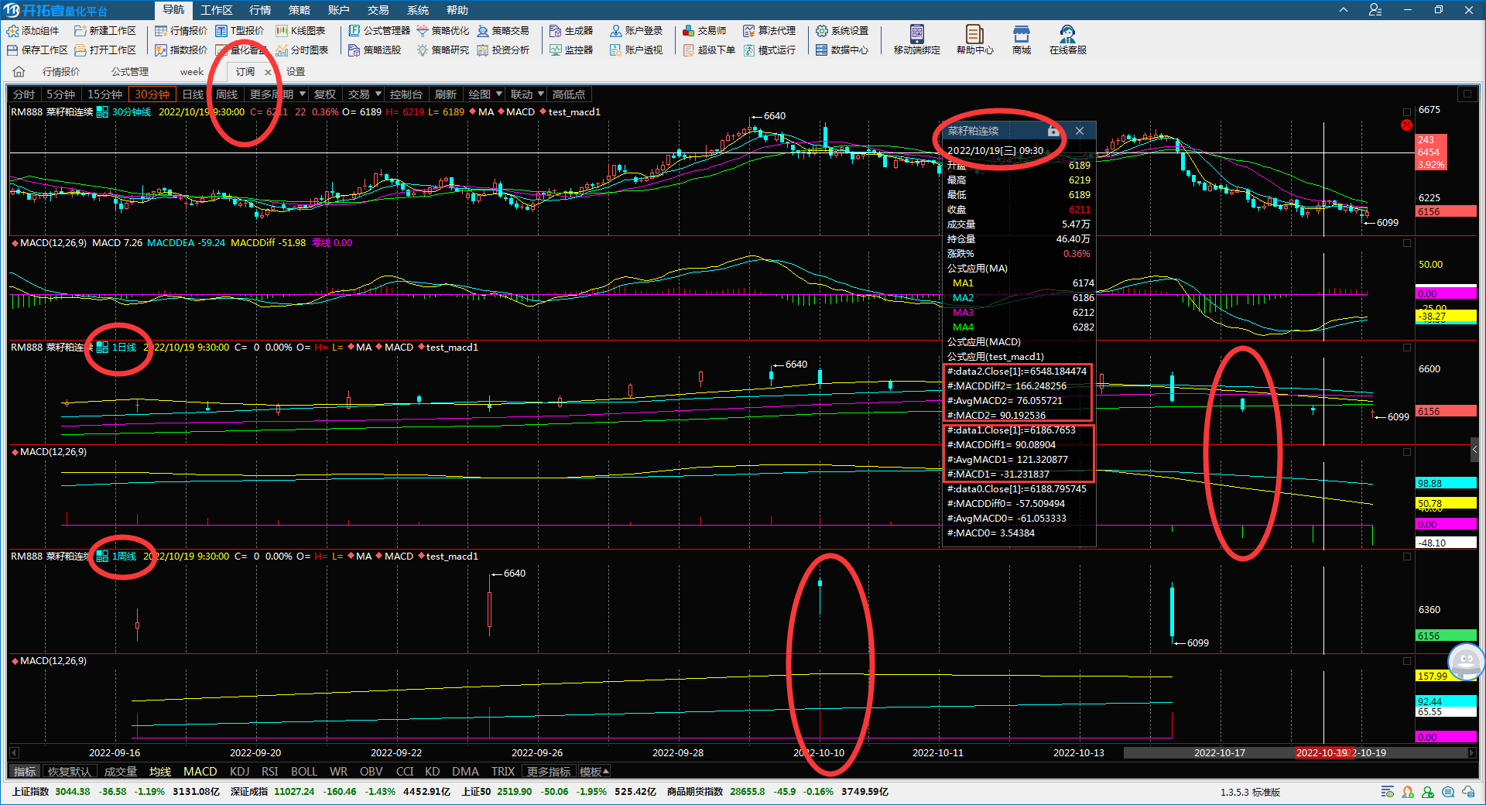Toggle 复权 price adjustment

(x=325, y=94)
